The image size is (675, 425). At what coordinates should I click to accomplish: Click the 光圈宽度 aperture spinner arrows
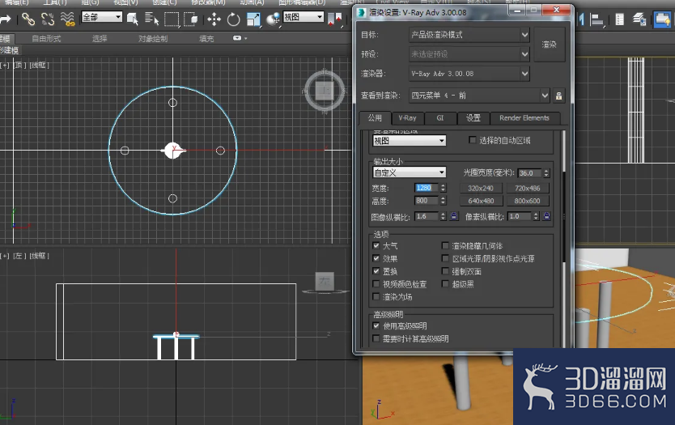(546, 173)
